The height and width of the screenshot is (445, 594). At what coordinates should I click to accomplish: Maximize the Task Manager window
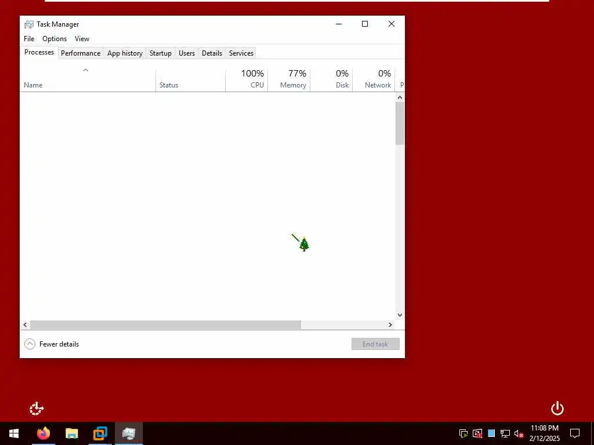pyautogui.click(x=365, y=24)
